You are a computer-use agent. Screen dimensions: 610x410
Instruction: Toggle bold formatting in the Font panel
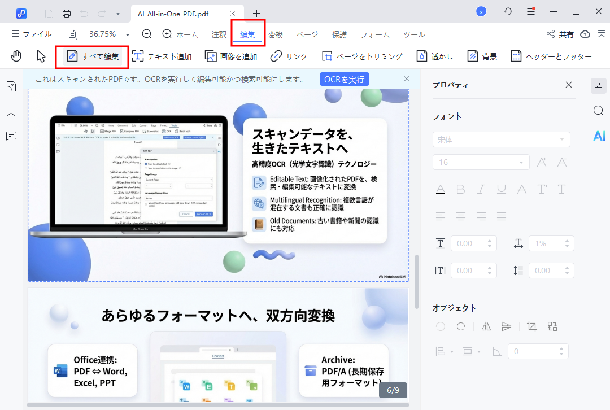pyautogui.click(x=460, y=189)
